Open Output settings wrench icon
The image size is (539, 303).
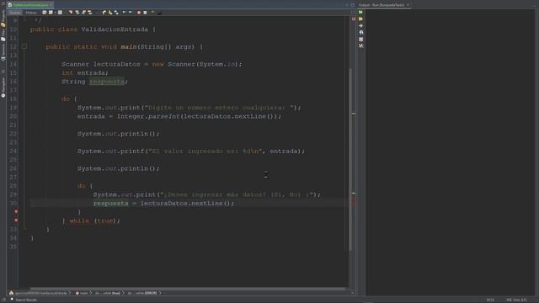pos(361,45)
